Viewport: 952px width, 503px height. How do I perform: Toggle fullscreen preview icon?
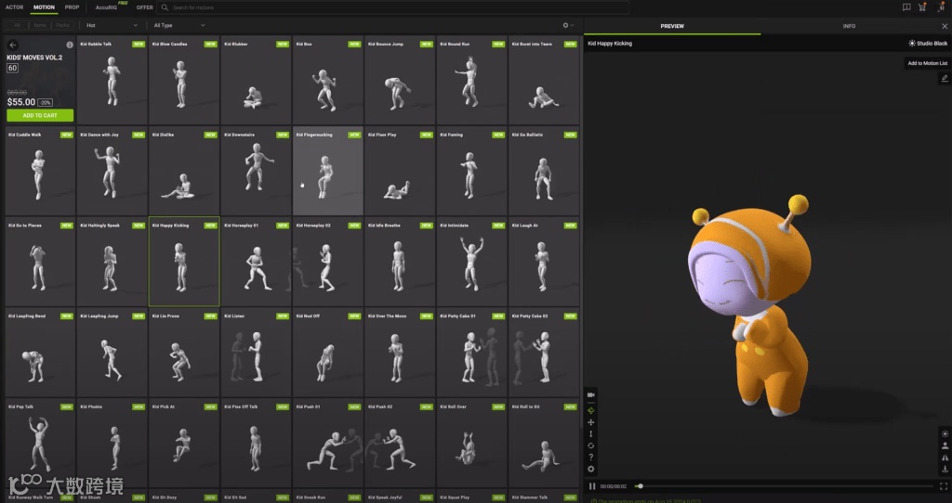944,486
